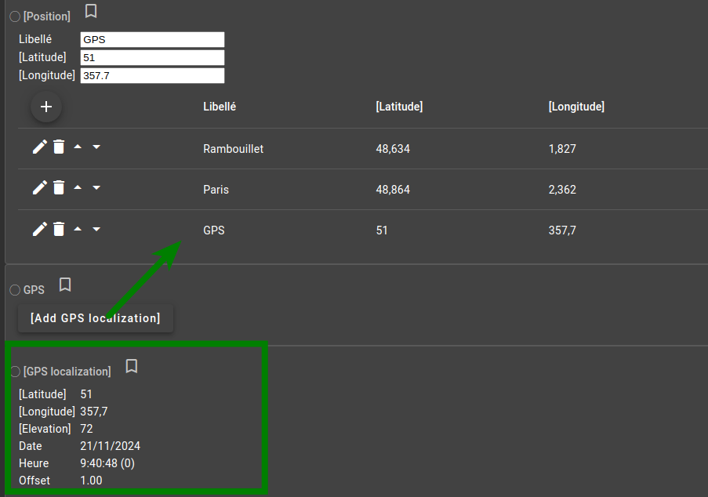Add a new position with the plus button
This screenshot has height=497, width=708.
click(x=46, y=107)
